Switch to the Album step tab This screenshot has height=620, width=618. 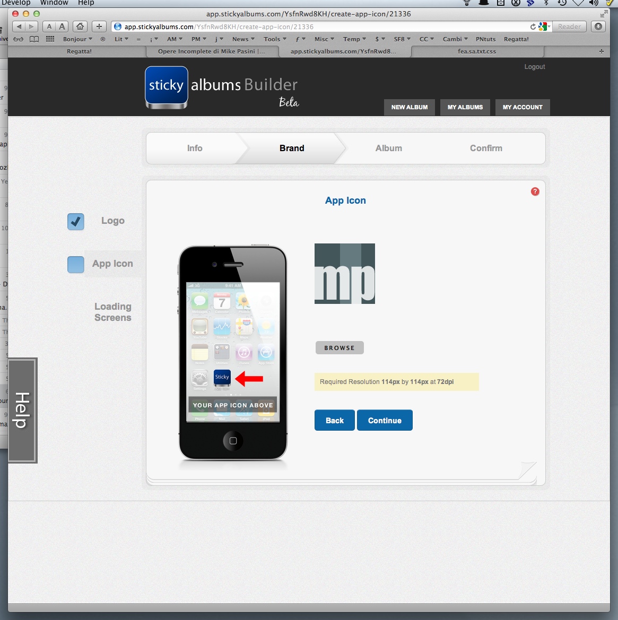pyautogui.click(x=388, y=149)
